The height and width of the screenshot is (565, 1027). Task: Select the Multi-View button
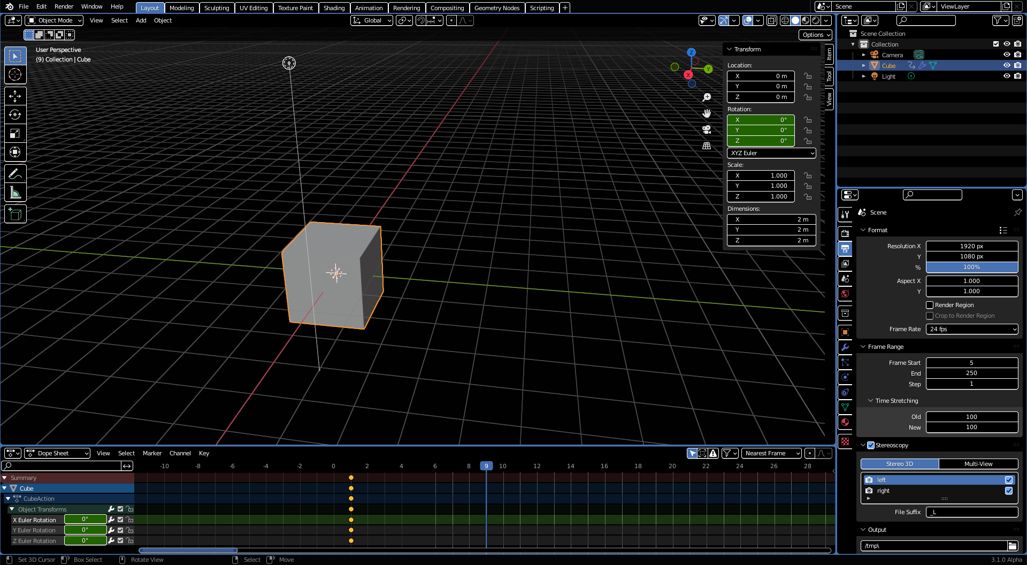tap(978, 464)
